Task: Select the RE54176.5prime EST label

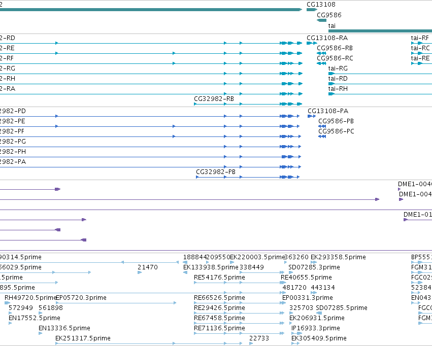Action: (219, 278)
